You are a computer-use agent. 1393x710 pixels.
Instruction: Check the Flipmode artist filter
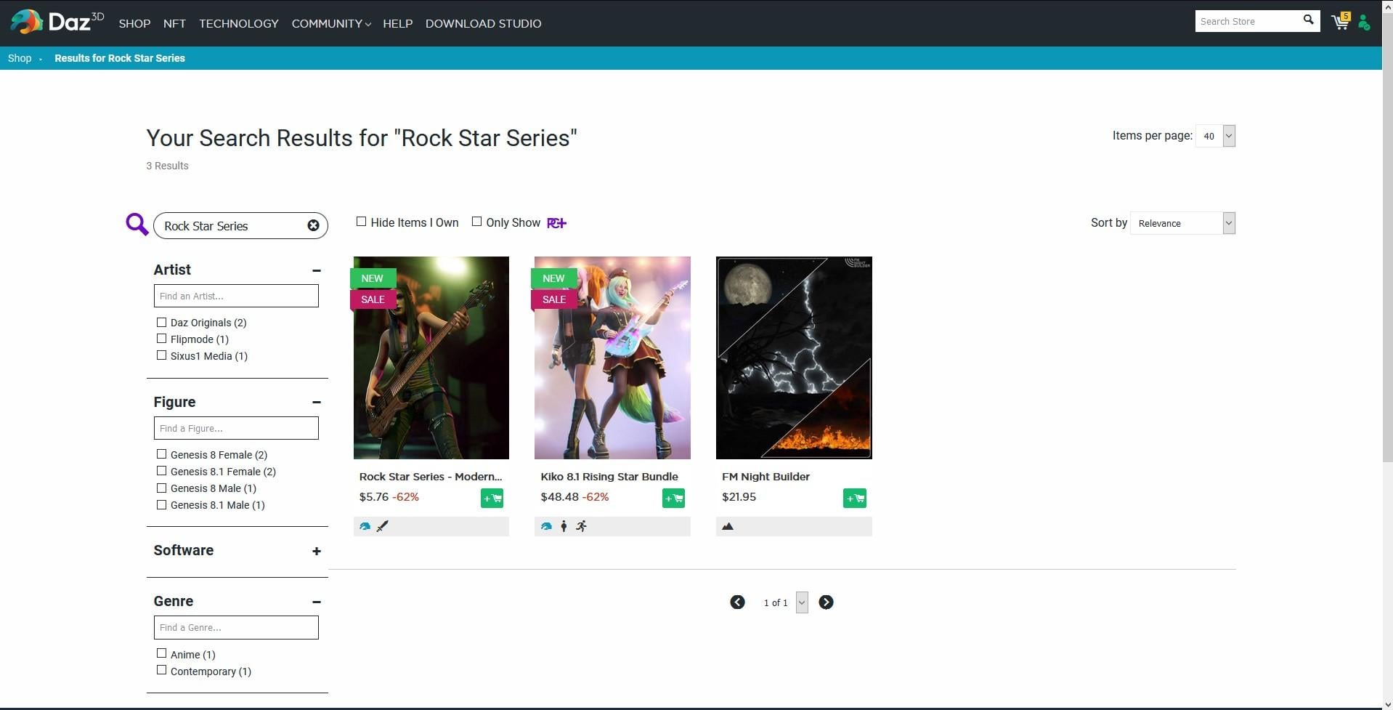(161, 339)
